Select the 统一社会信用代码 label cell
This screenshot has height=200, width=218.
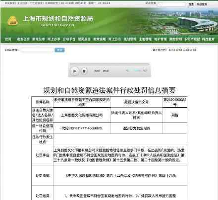(43, 128)
